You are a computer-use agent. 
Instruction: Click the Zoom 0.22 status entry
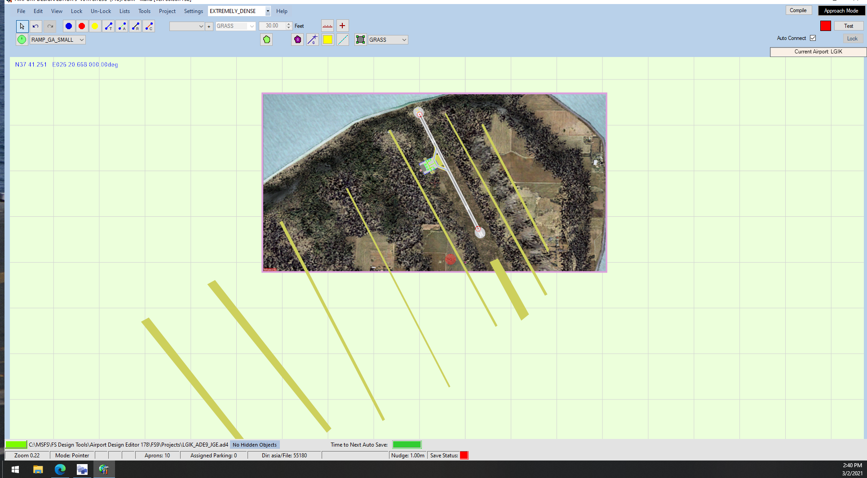pyautogui.click(x=27, y=456)
